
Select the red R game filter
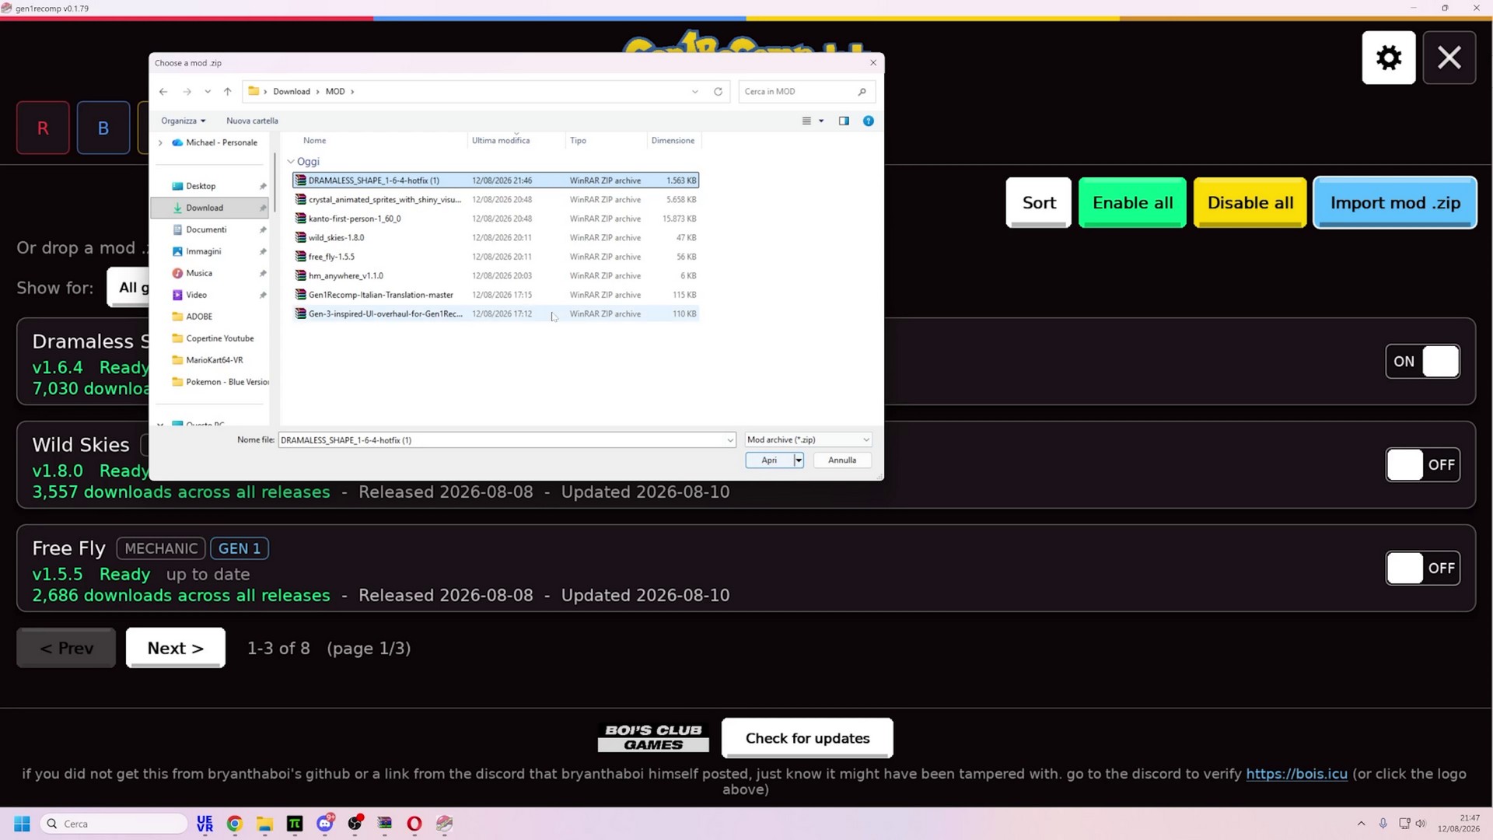[43, 128]
